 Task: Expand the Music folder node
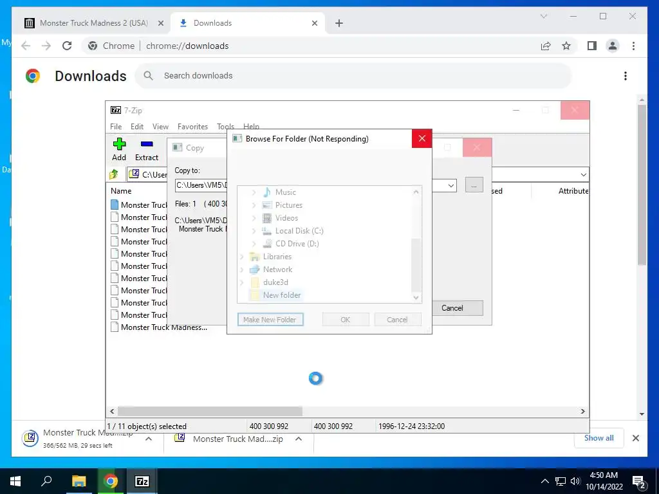pos(254,192)
